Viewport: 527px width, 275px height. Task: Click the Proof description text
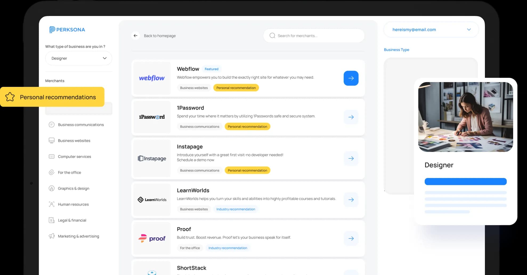point(234,237)
